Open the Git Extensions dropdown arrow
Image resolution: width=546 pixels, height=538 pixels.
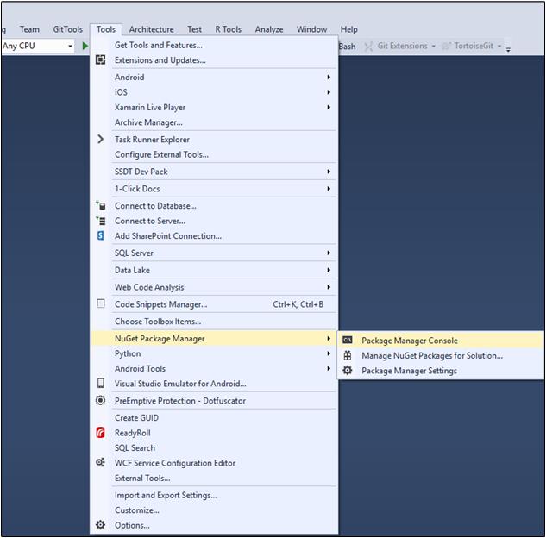pyautogui.click(x=434, y=46)
